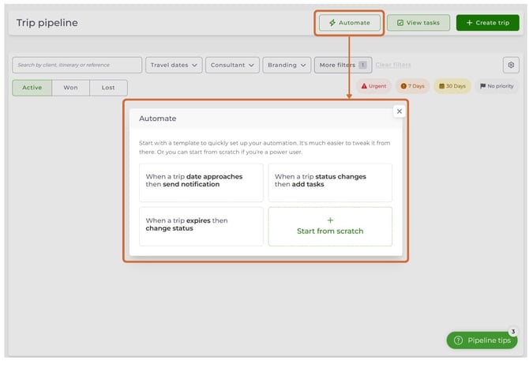Click the question mark icon on Pipeline tips

[458, 340]
